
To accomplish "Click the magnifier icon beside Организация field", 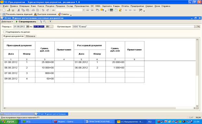I will pos(199,26).
